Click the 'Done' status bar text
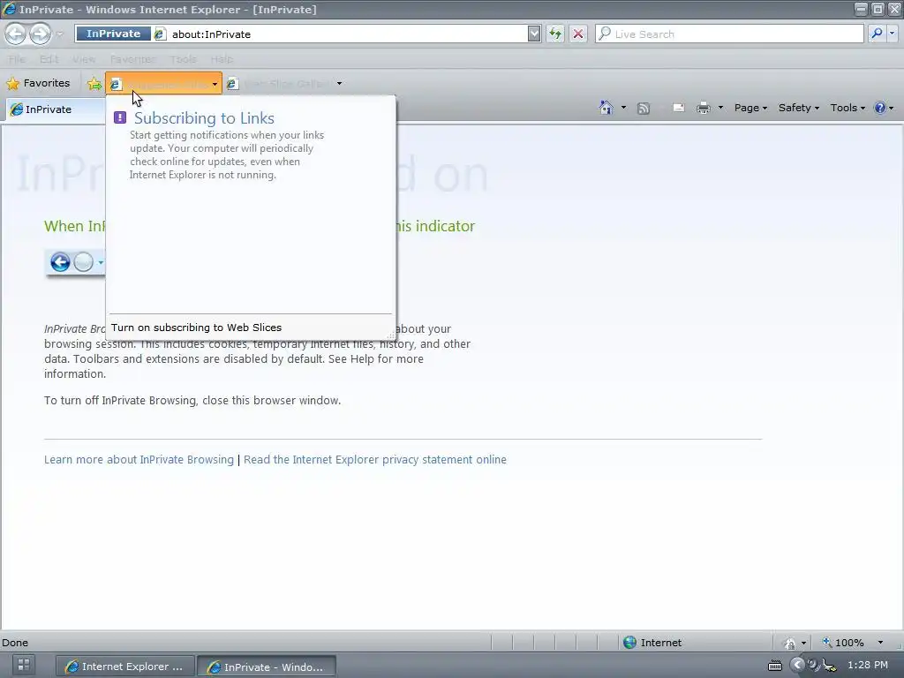 point(15,643)
